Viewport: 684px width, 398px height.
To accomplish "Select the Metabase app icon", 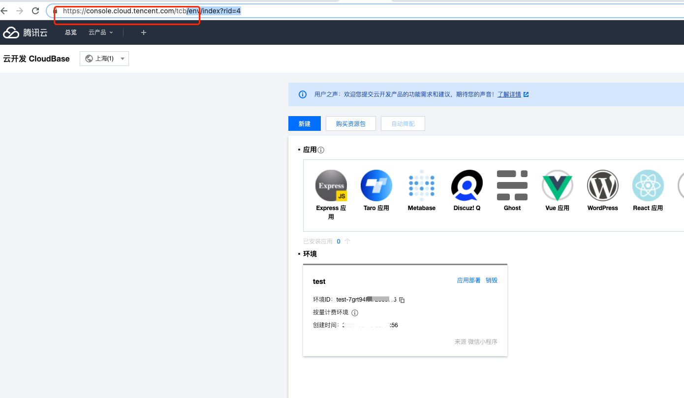I will coord(422,185).
